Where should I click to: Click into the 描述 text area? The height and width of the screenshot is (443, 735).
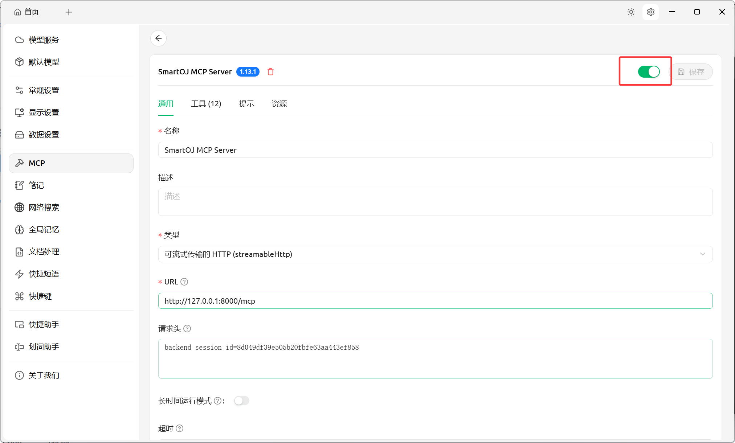(435, 202)
